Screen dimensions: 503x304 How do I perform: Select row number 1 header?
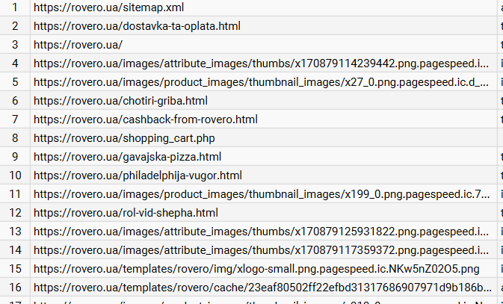[14, 7]
